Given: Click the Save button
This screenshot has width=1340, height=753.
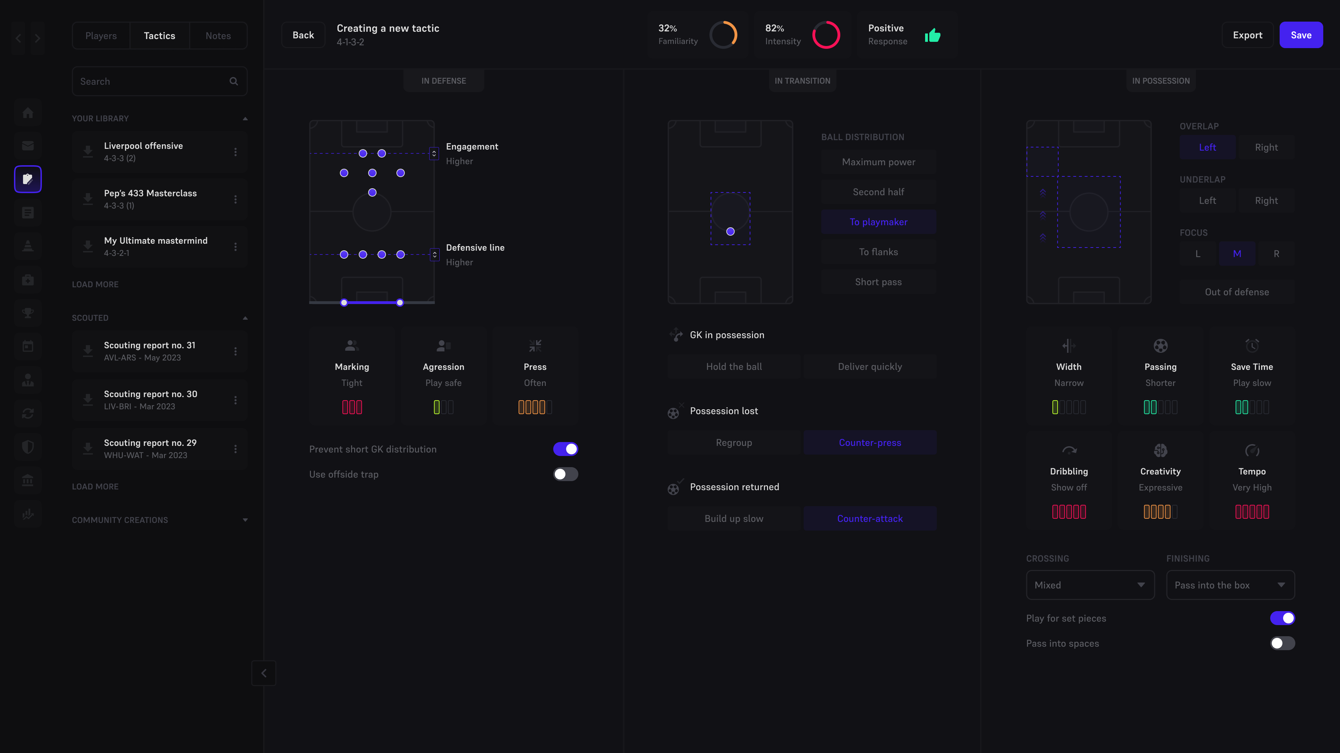Looking at the screenshot, I should tap(1302, 35).
